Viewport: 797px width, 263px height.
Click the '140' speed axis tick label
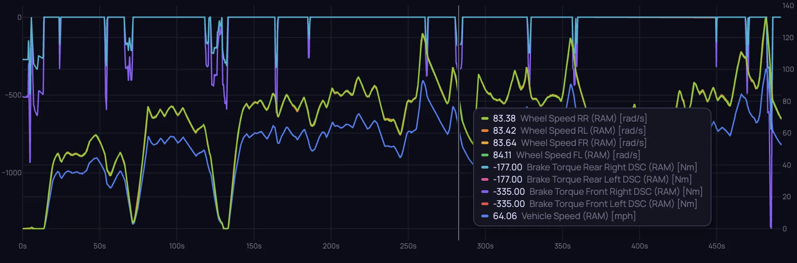coord(788,6)
